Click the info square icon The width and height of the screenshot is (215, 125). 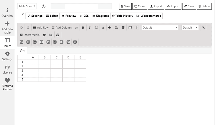(x=48, y=42)
